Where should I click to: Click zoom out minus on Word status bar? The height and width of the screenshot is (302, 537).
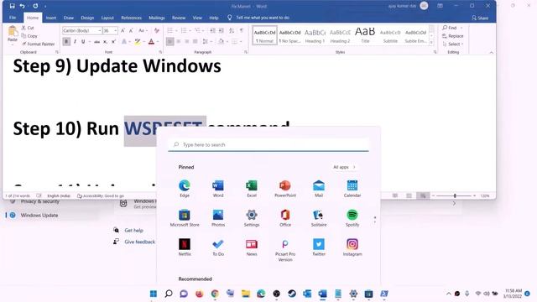pyautogui.click(x=433, y=195)
